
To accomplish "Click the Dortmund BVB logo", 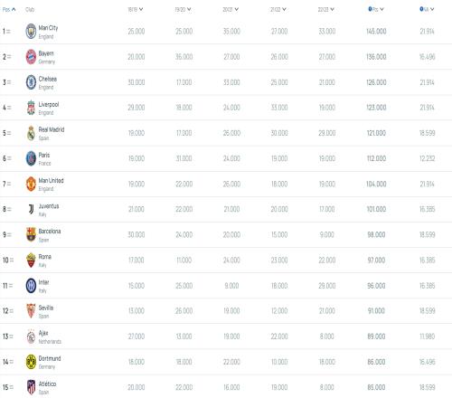I will (x=31, y=362).
